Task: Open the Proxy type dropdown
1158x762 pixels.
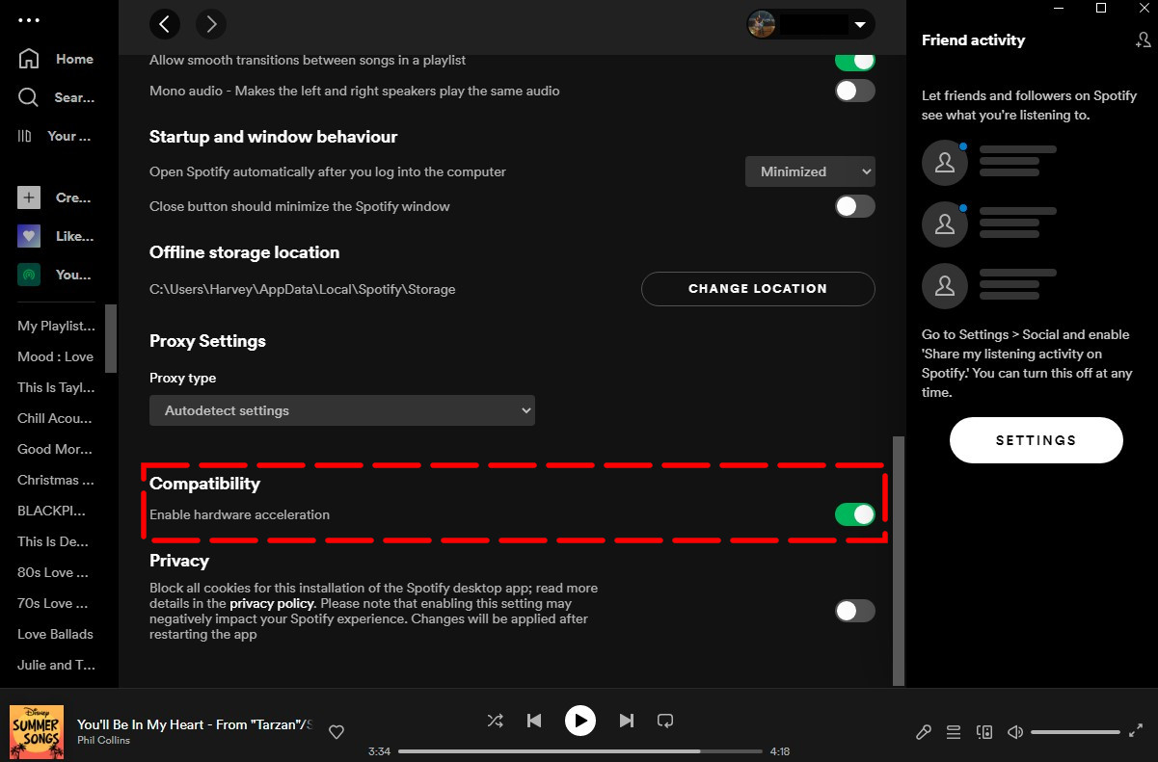Action: pos(342,409)
